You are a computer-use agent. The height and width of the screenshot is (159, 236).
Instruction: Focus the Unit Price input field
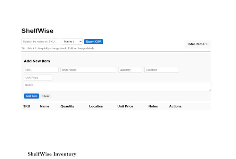coord(38,78)
